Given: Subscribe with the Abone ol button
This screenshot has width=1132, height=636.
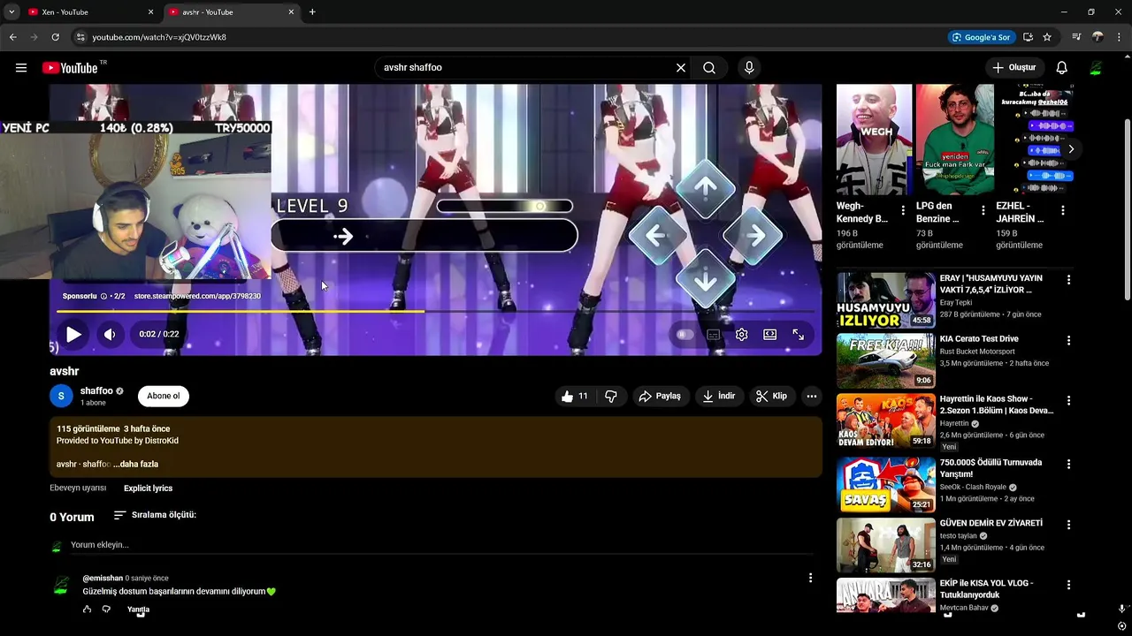Looking at the screenshot, I should click(x=164, y=396).
